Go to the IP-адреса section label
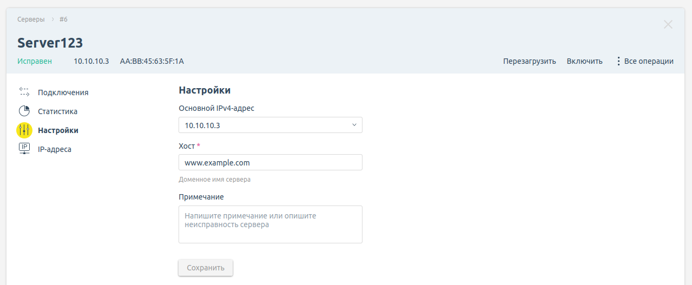Viewport: 692px width, 285px height. click(x=54, y=149)
